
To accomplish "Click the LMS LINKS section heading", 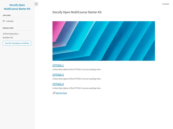I will [x=7, y=15].
